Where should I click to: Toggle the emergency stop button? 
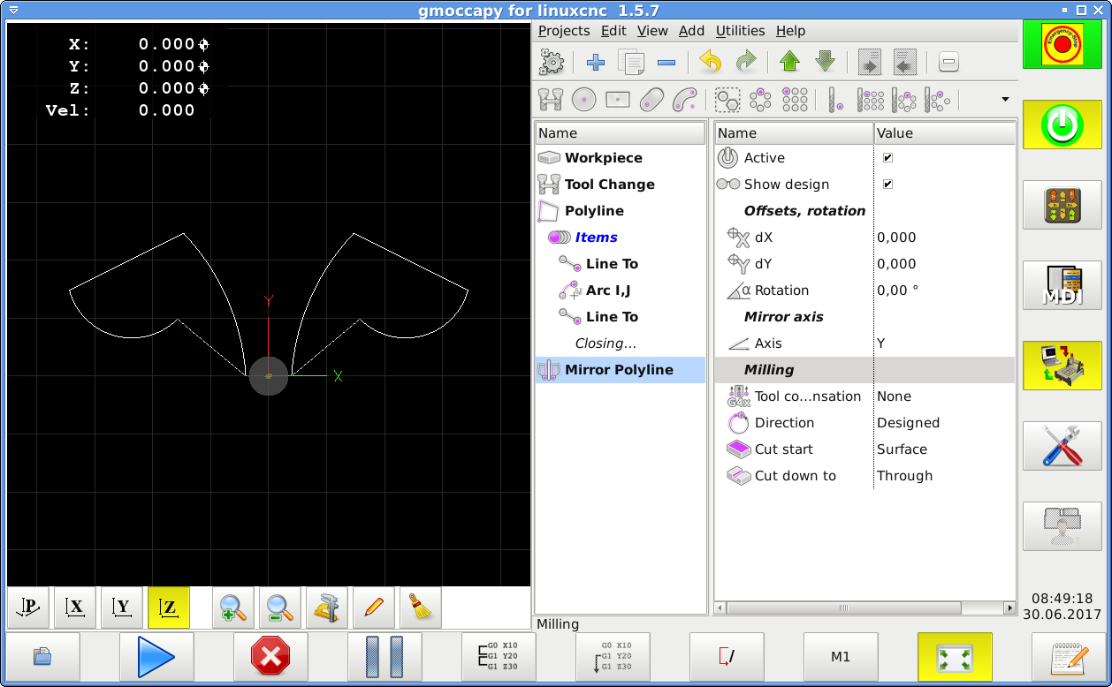pyautogui.click(x=1062, y=44)
